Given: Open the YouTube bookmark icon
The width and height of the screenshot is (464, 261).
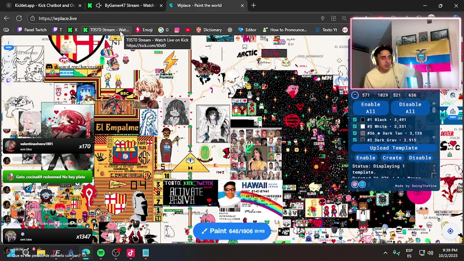Looking at the screenshot, I should [x=187, y=30].
